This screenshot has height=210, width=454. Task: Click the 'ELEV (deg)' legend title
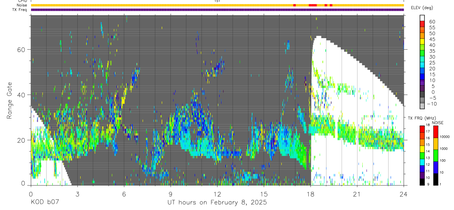point(422,8)
